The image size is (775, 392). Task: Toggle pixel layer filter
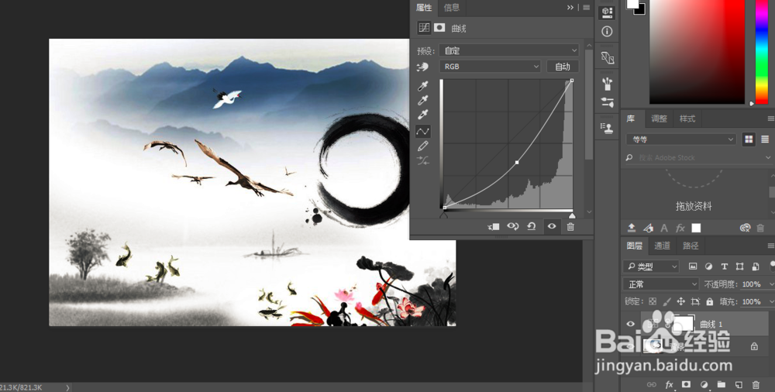tap(693, 266)
